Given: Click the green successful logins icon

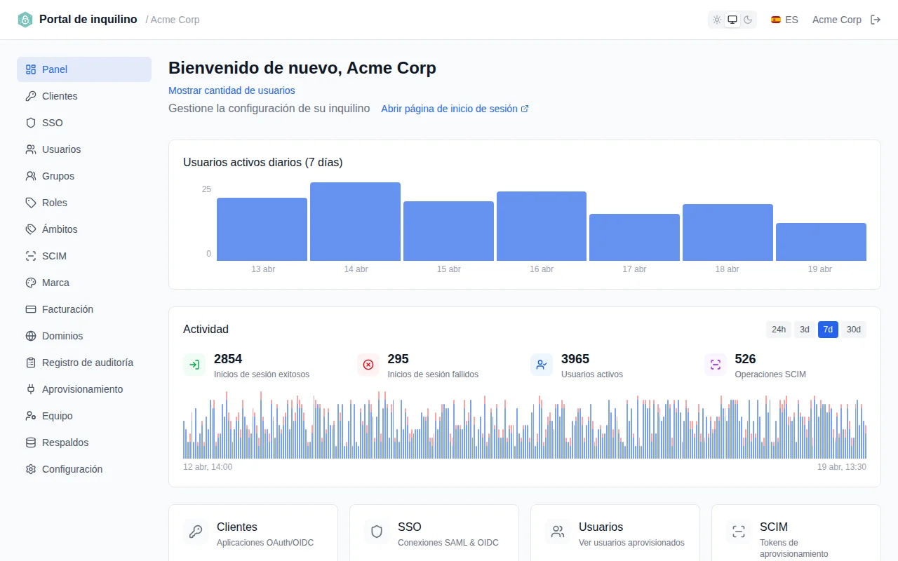Looking at the screenshot, I should (194, 365).
